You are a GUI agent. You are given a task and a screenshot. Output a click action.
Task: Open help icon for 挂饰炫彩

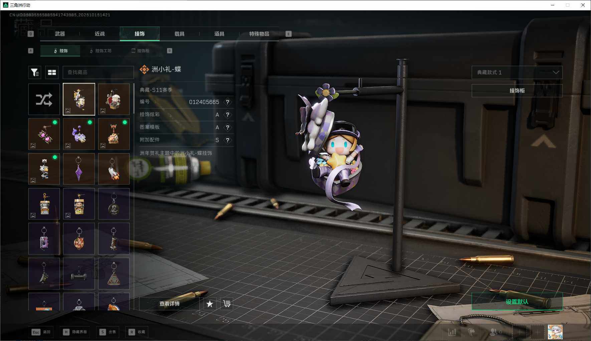227,115
